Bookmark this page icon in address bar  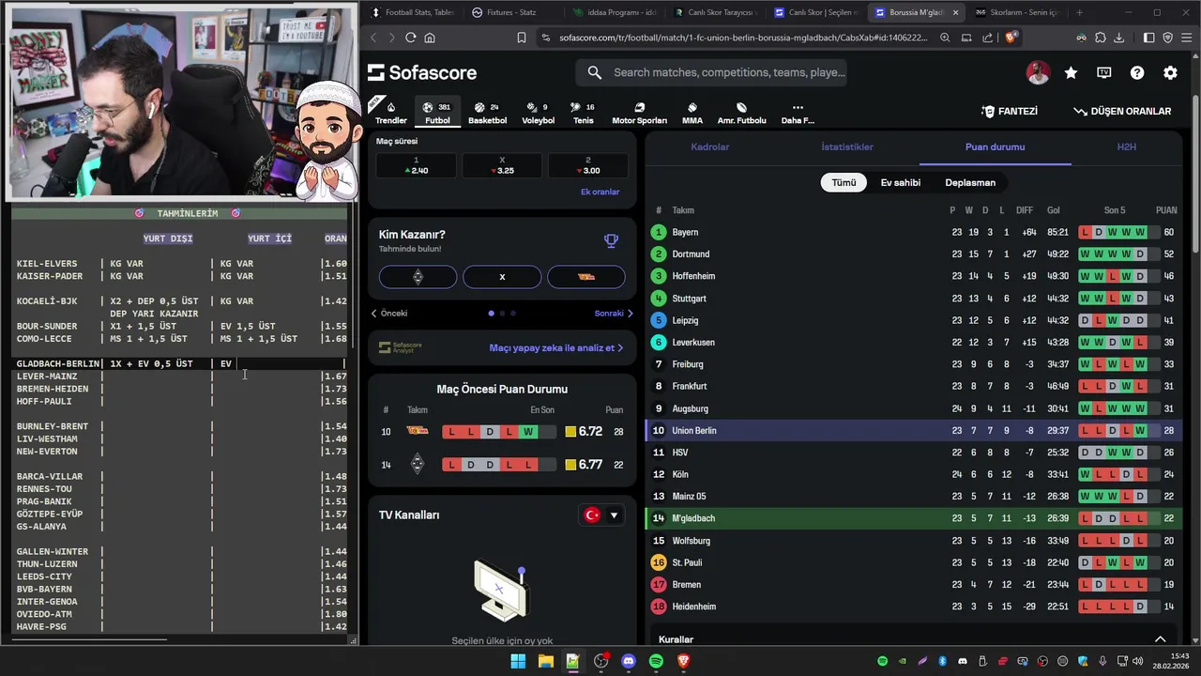click(522, 38)
